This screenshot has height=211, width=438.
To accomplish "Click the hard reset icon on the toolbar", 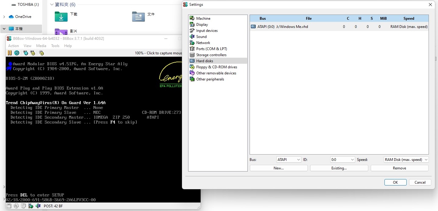I will coord(16,53).
